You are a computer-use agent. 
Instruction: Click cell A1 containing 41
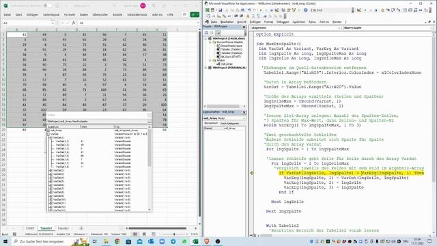point(16,35)
